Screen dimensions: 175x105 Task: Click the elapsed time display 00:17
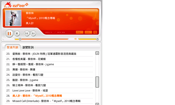pos(49,33)
